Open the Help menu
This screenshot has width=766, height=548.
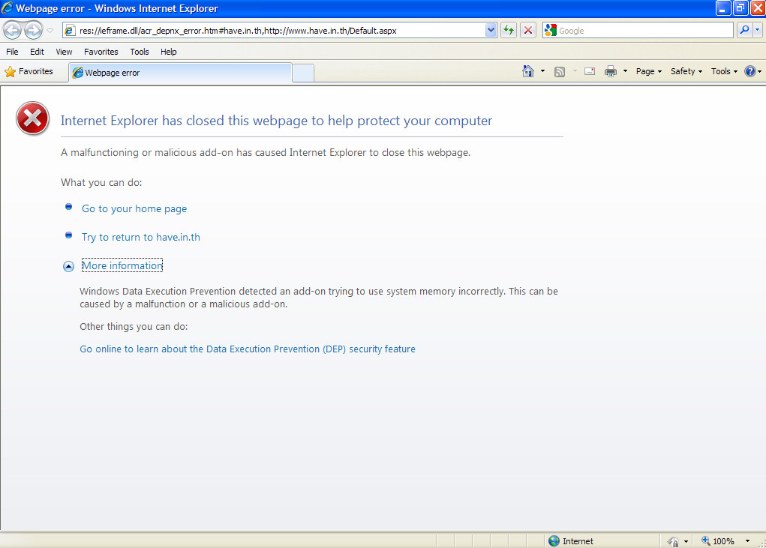[169, 52]
